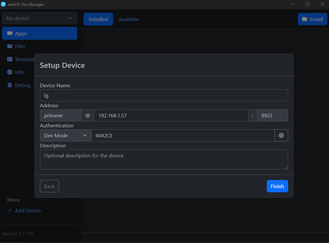Click the Terminal icon in sidebar
Image resolution: width=329 pixels, height=243 pixels.
pyautogui.click(x=10, y=59)
